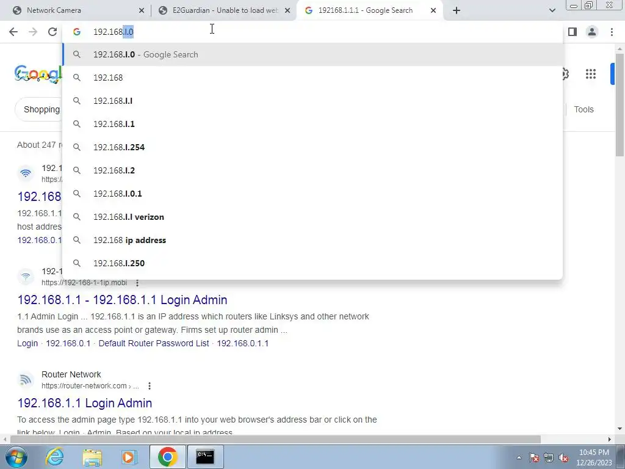Screen dimensions: 625x469
Task: Open the three-dot menu for router-network.com result
Action: (149, 386)
